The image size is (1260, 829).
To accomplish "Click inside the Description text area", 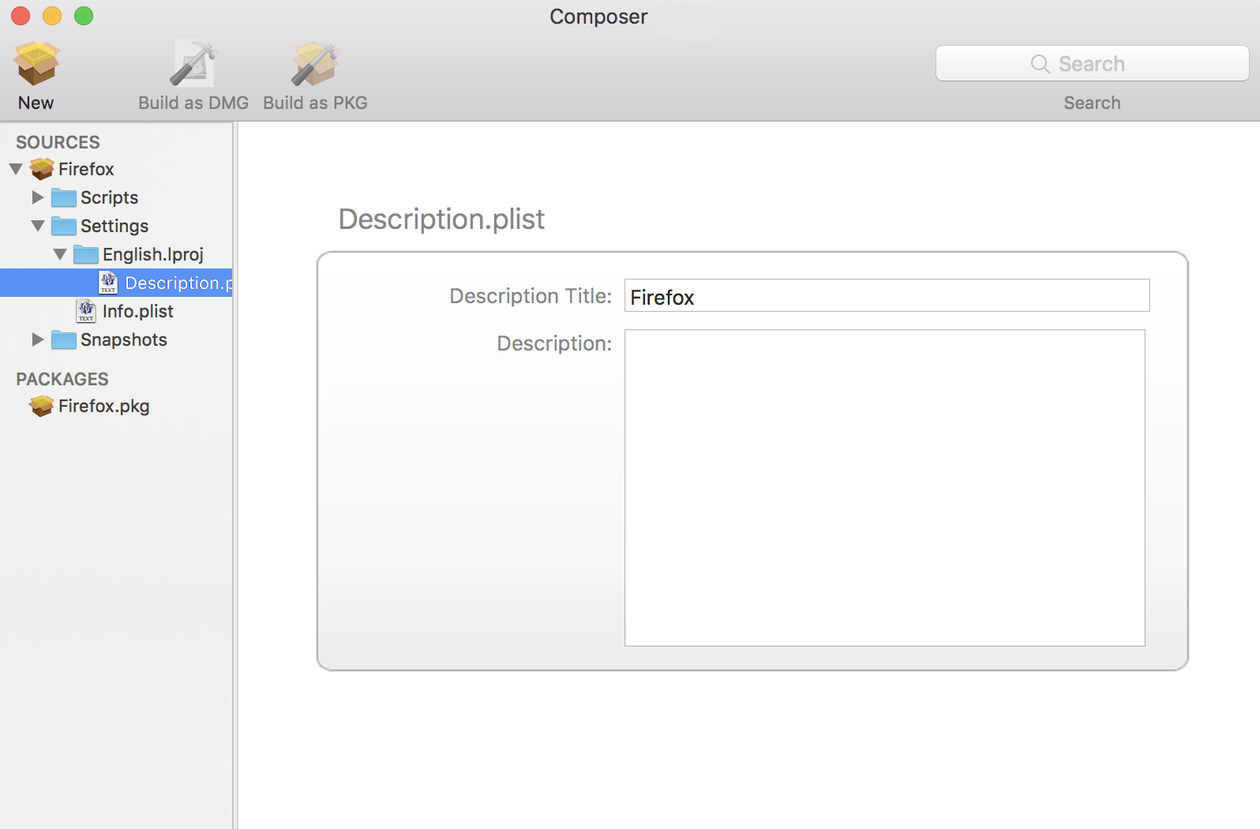I will click(884, 487).
